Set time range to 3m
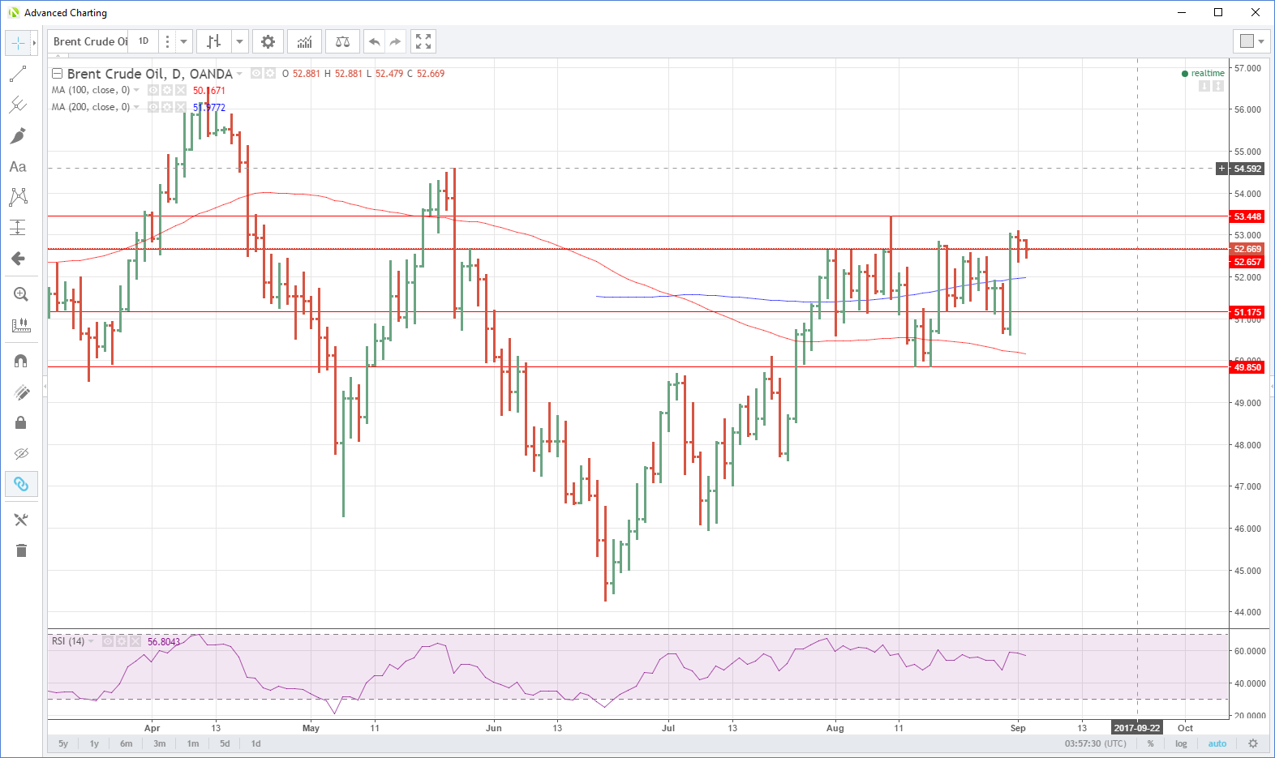1275x758 pixels. pos(160,743)
